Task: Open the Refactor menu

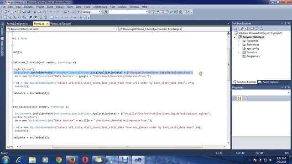Action: (x=28, y=7)
